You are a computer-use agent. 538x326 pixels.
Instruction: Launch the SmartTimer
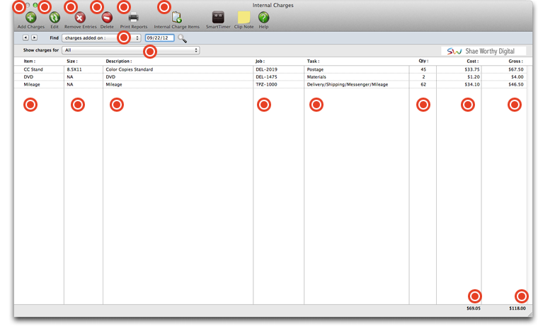(218, 18)
